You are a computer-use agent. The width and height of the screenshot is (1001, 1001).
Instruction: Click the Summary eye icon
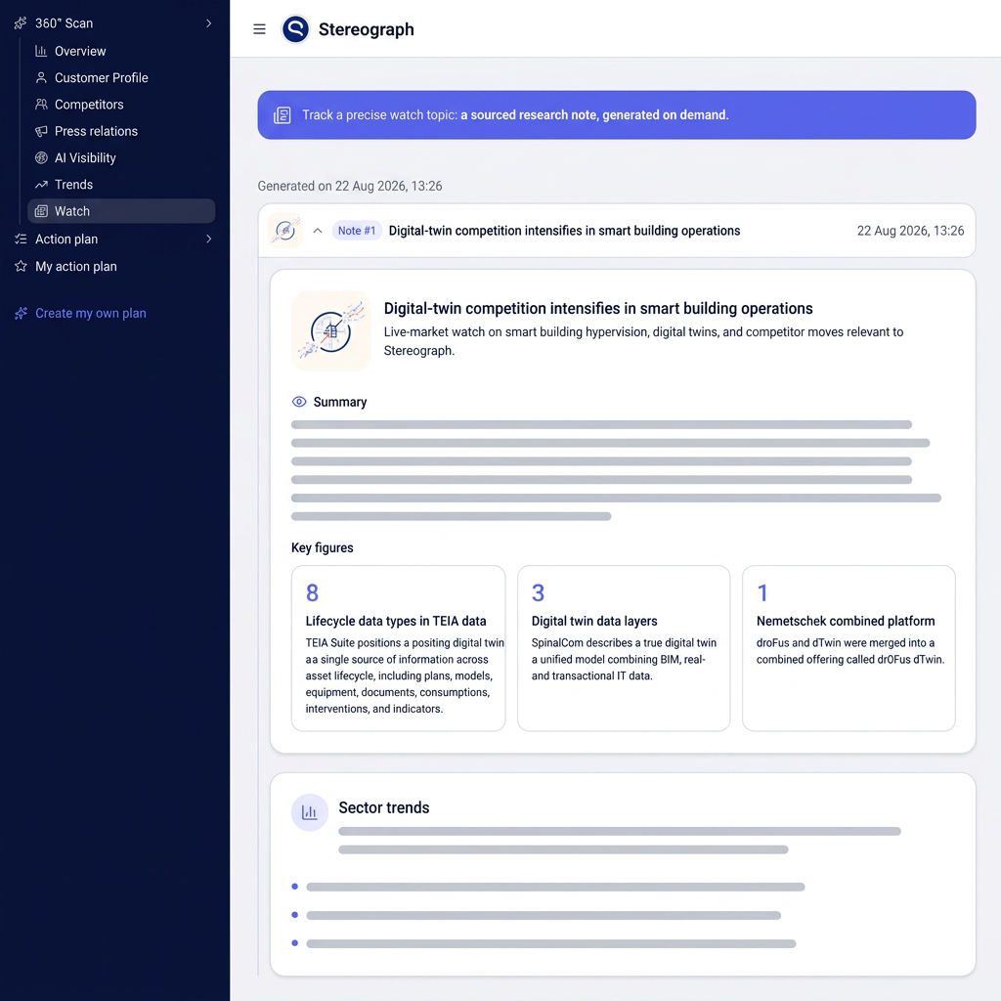pyautogui.click(x=299, y=402)
